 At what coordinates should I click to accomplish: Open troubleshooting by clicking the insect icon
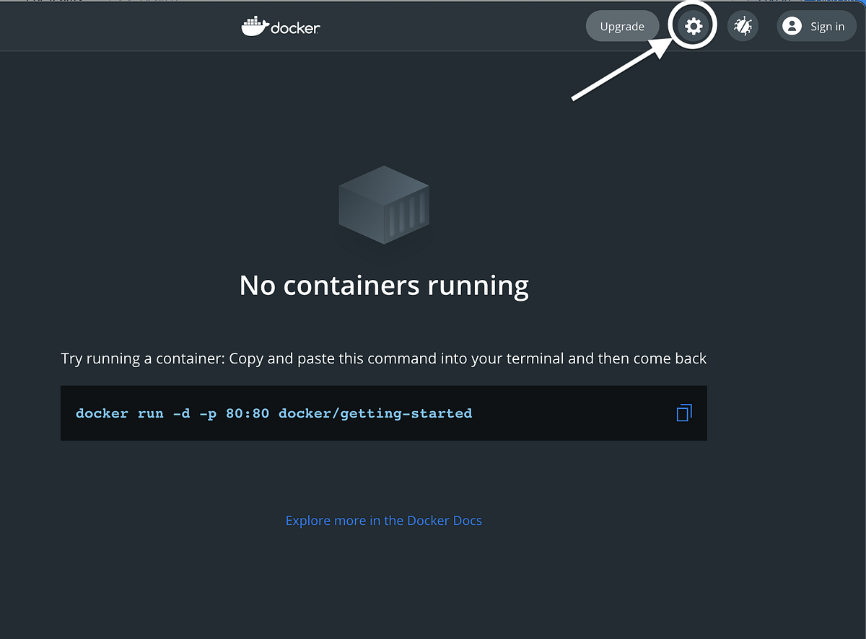point(743,26)
